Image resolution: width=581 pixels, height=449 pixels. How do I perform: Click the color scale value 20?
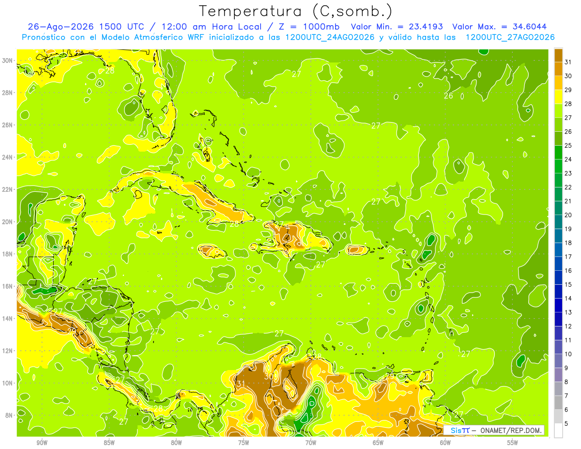(x=568, y=215)
